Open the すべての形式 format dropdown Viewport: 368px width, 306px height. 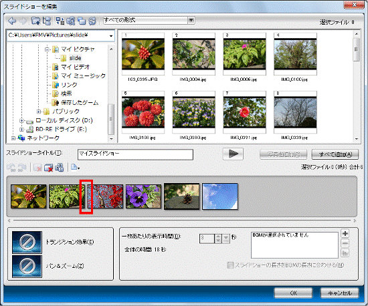pyautogui.click(x=191, y=21)
